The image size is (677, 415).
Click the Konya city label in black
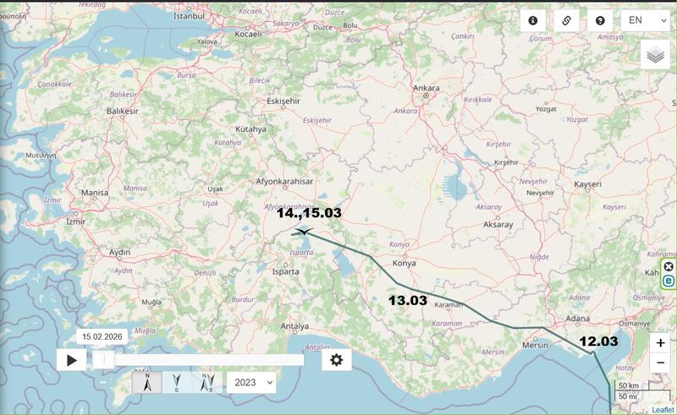405,263
